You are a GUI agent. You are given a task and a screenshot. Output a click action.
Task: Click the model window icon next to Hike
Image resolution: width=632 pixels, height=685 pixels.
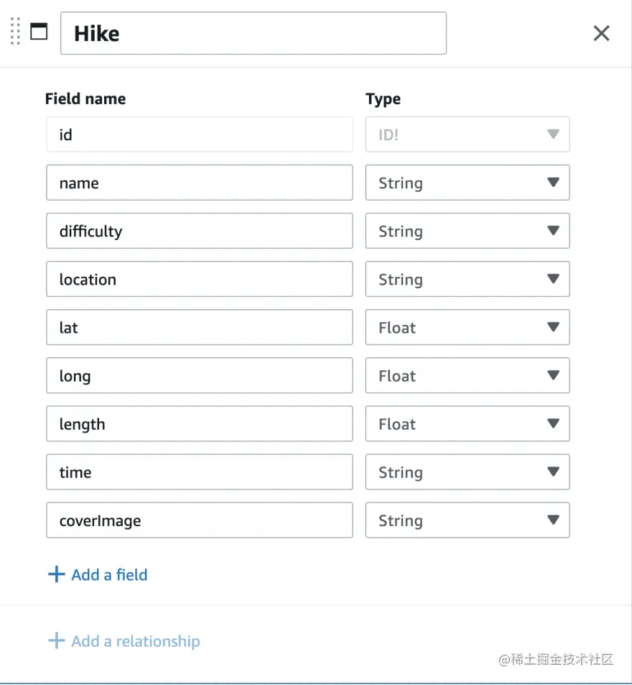tap(39, 32)
